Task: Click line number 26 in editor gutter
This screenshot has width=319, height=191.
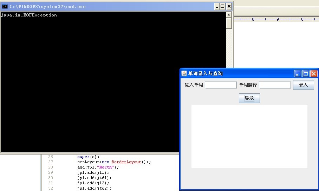Action: 51,157
